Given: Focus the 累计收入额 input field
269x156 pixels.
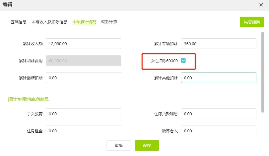Looking at the screenshot, I should (x=83, y=44).
